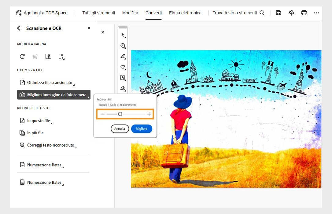
Task: Switch to the Modifica tab
Action: click(130, 13)
